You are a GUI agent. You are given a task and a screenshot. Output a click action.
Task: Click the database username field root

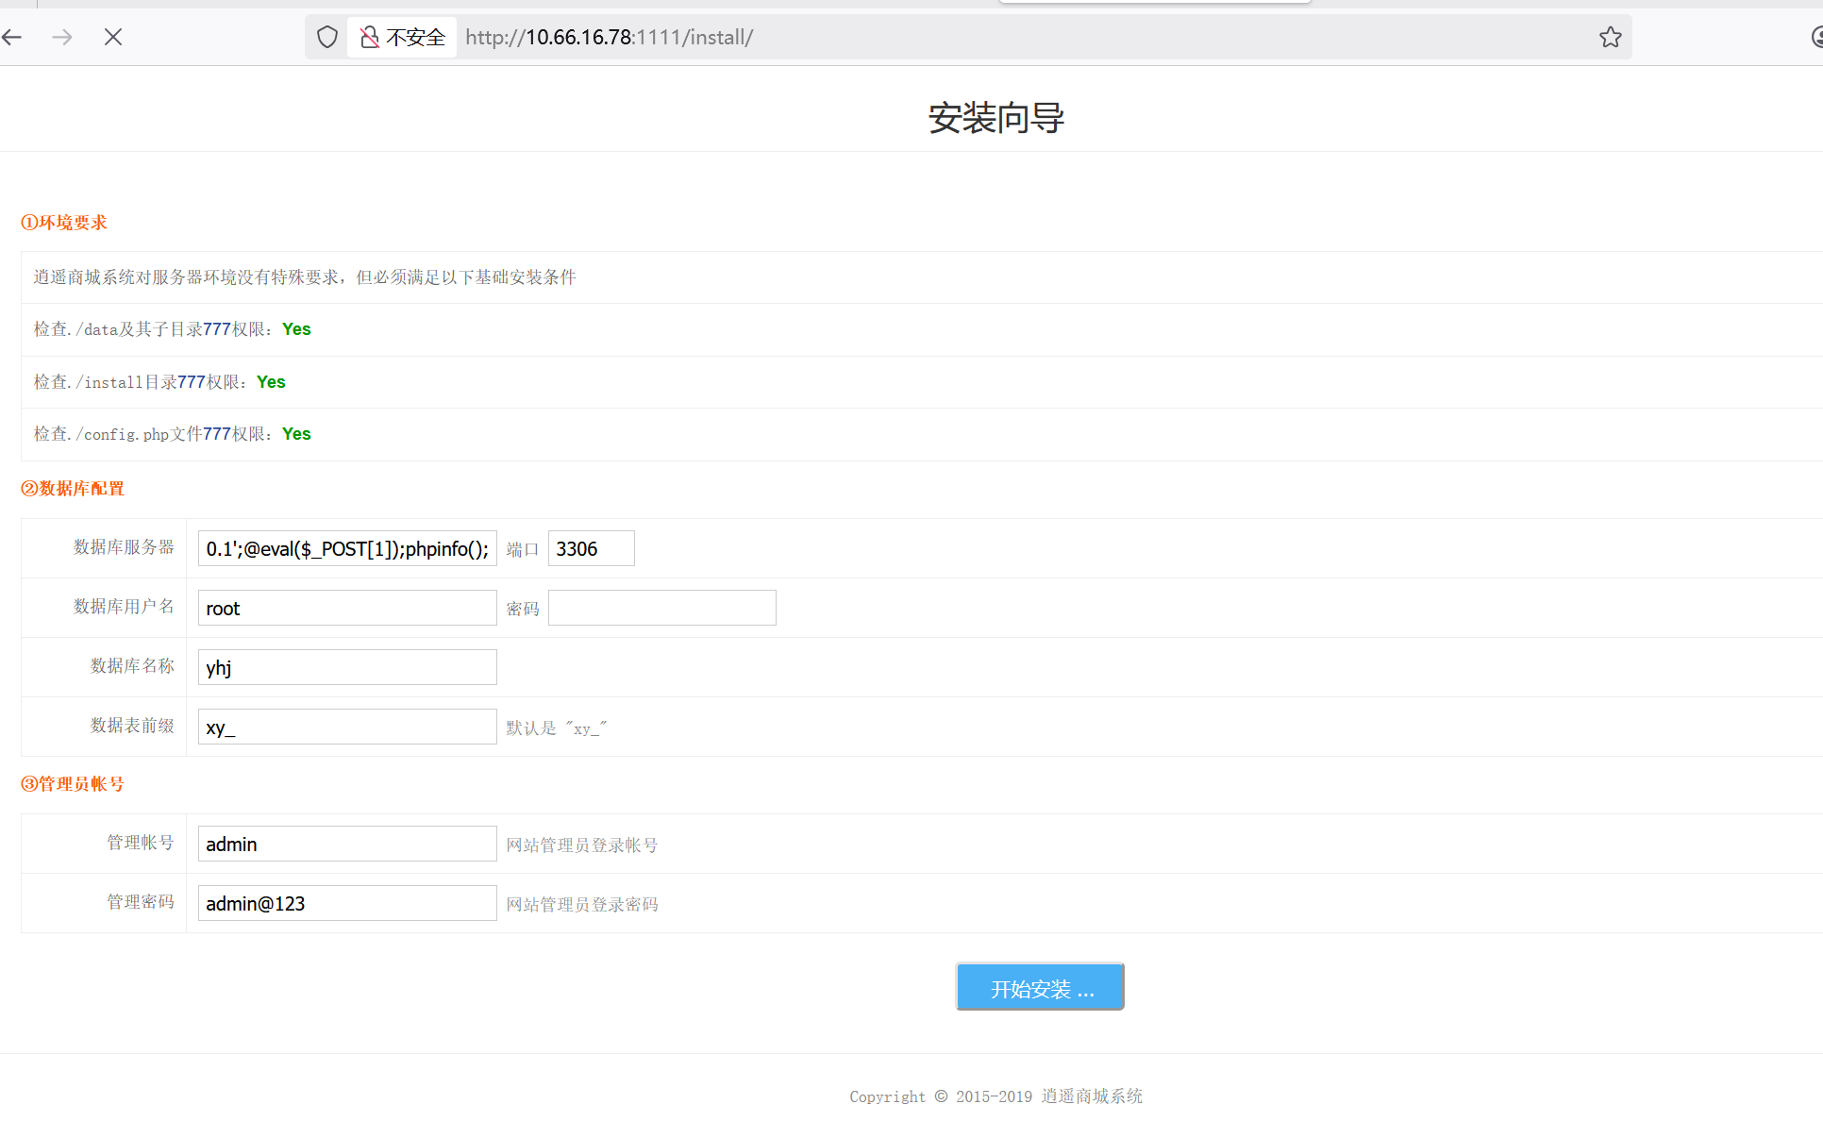point(347,608)
